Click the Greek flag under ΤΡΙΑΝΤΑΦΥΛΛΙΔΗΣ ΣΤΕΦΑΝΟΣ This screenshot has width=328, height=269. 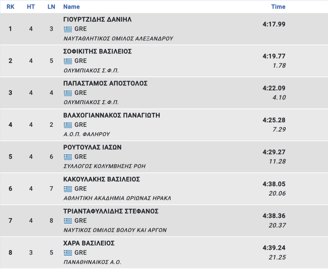(68, 221)
